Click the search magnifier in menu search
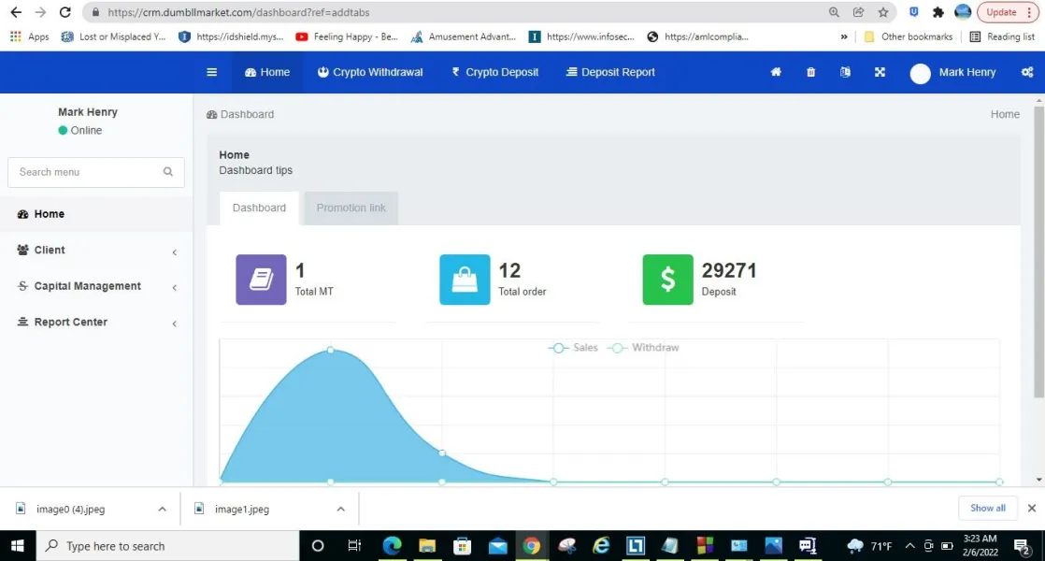This screenshot has width=1045, height=561. click(x=168, y=172)
